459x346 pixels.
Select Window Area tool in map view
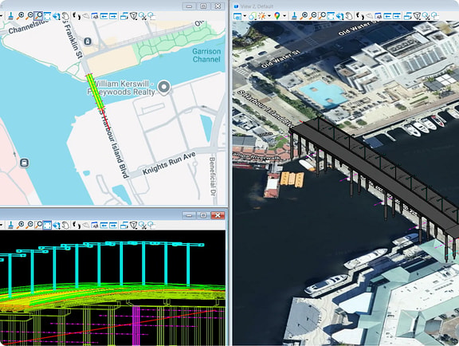coord(38,16)
